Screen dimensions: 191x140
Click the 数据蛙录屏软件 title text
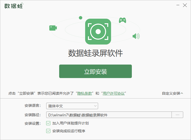[95, 53]
